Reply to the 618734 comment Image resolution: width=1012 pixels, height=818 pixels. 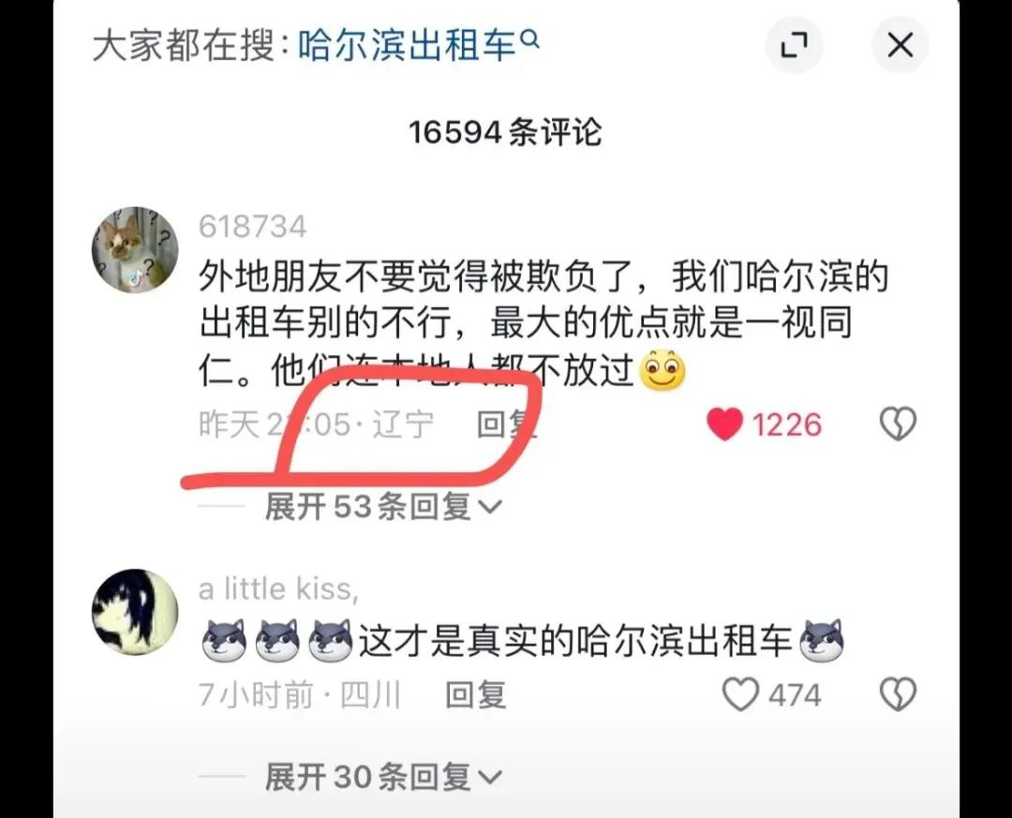(x=507, y=424)
